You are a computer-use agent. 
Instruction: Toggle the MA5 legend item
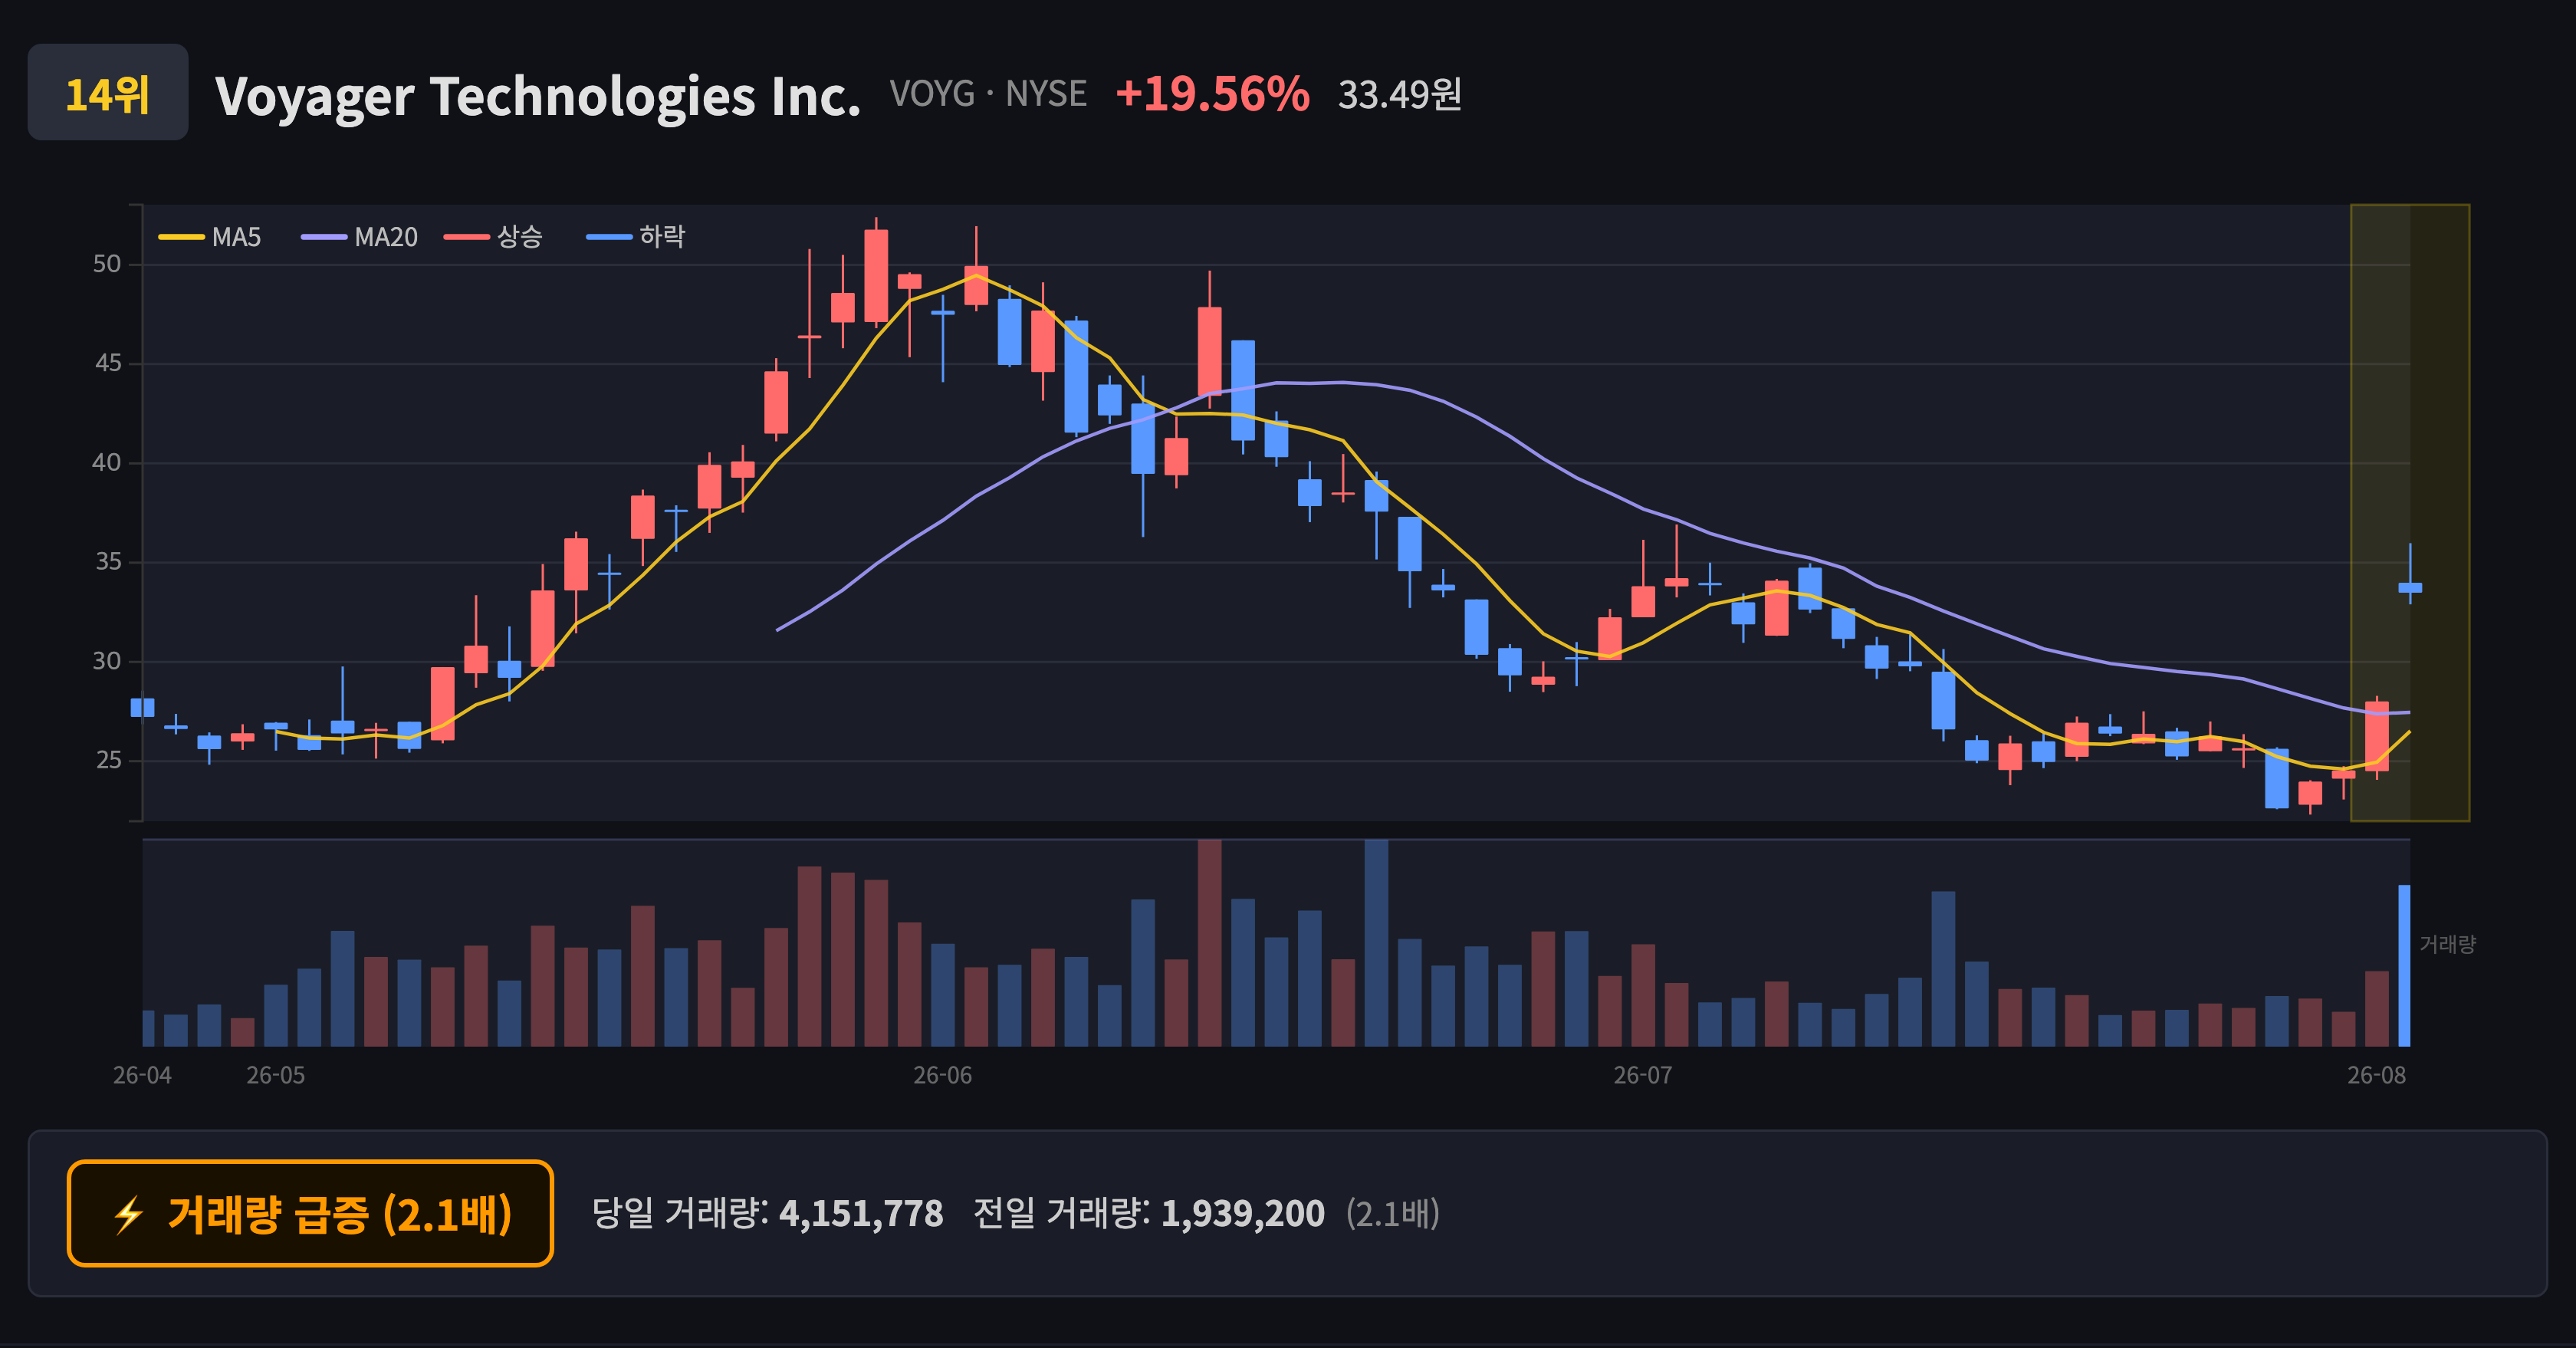(x=210, y=237)
